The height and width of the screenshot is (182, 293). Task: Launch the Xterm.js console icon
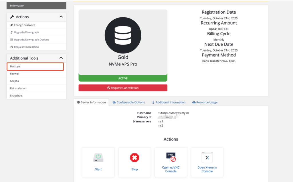pos(207,157)
